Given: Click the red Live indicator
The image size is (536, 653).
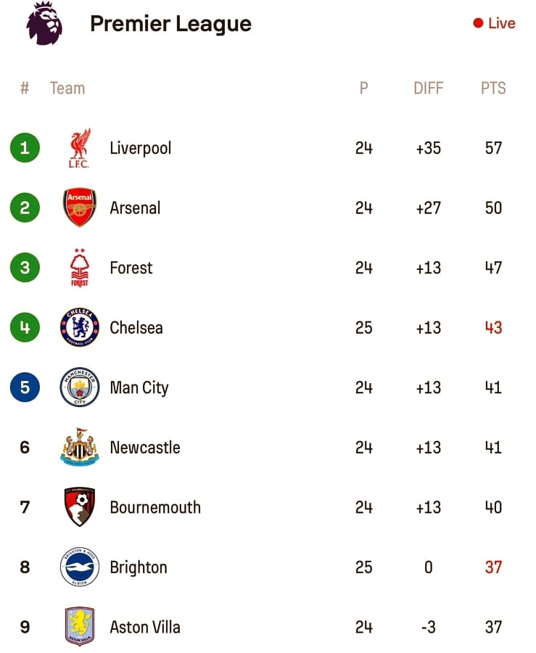Looking at the screenshot, I should (x=494, y=23).
